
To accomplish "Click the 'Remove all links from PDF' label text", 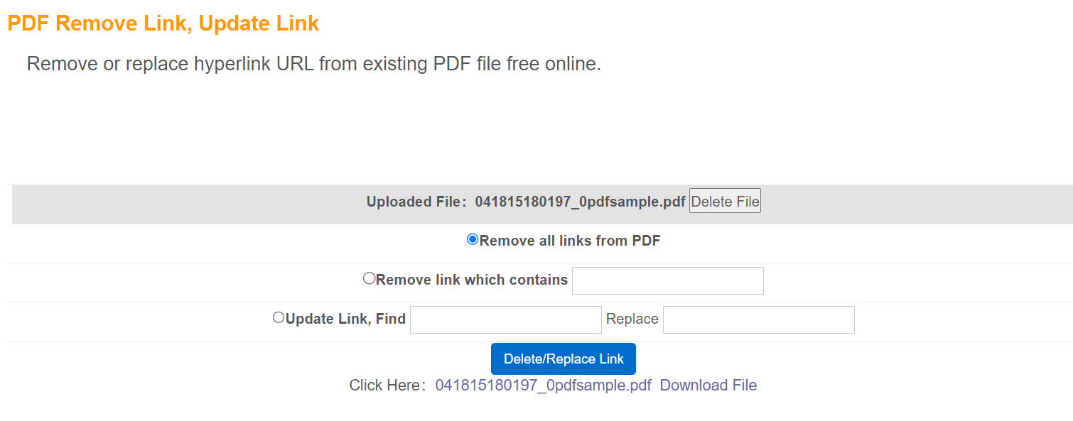I will point(570,241).
